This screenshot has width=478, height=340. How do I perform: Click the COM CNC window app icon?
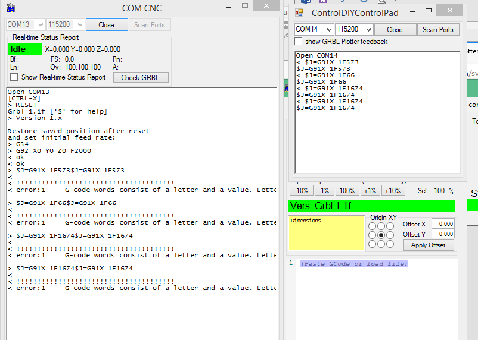[11, 8]
